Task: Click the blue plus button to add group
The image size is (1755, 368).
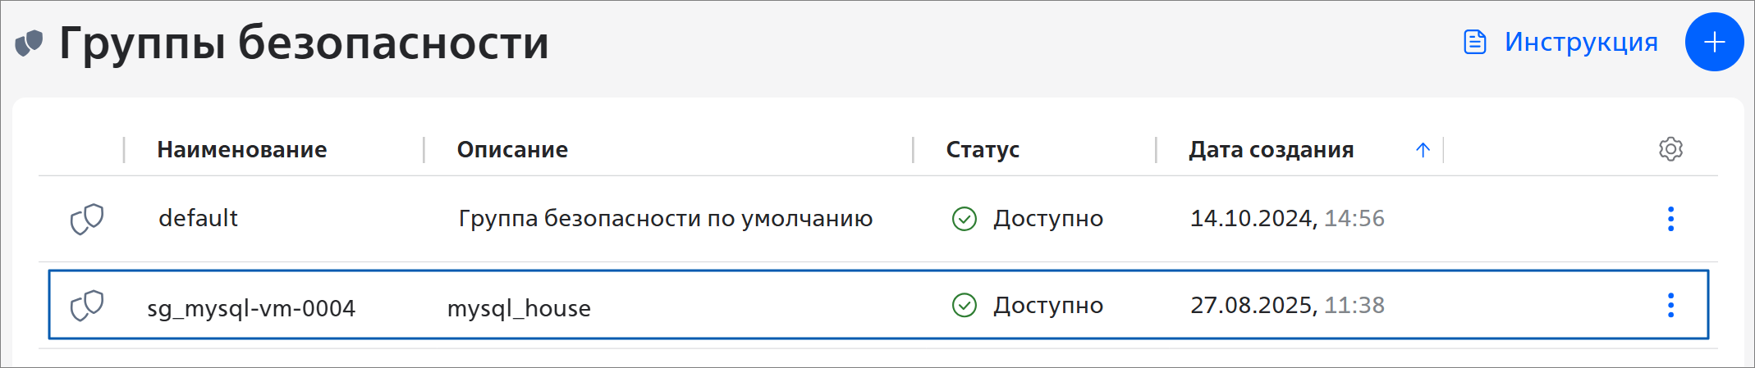Action: [1714, 42]
